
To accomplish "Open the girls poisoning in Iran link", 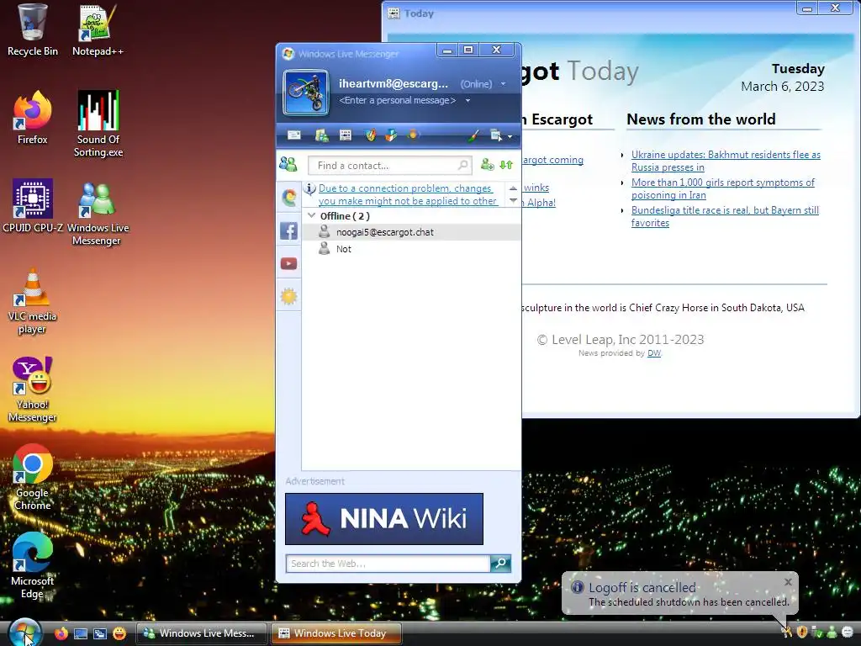I will pyautogui.click(x=722, y=188).
